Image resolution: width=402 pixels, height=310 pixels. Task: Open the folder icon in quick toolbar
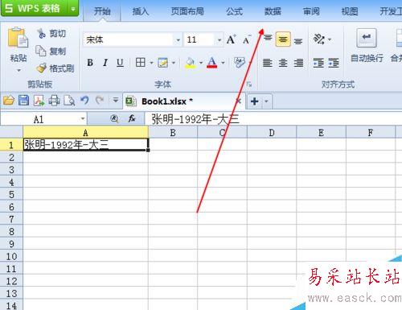point(9,101)
